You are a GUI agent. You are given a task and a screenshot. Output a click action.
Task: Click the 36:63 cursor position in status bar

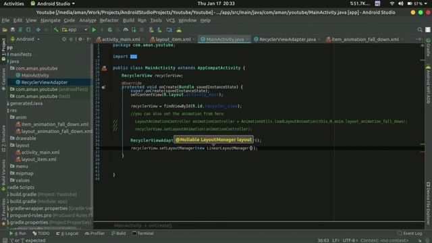click(323, 240)
